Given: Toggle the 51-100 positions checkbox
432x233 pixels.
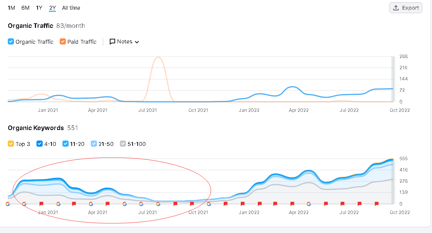Looking at the screenshot, I should coord(123,144).
